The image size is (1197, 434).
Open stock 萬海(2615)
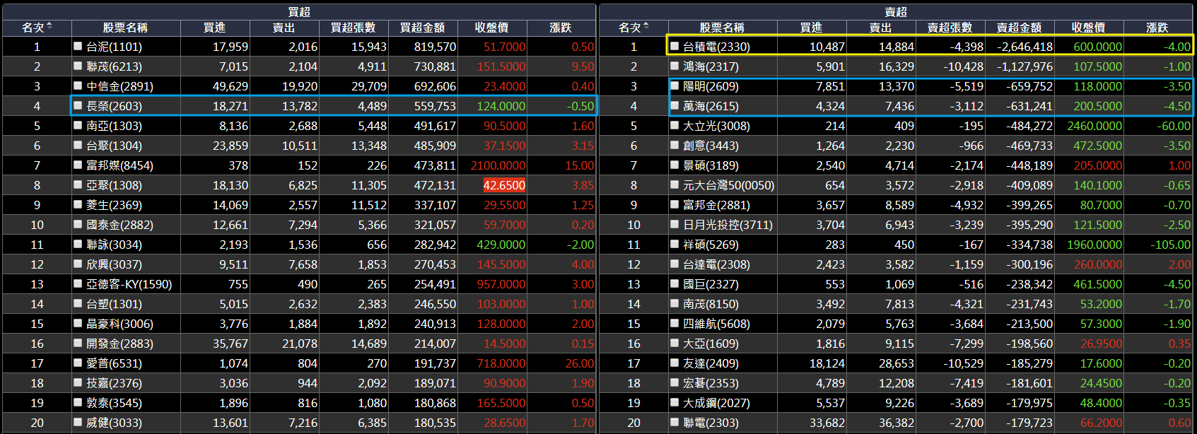[711, 106]
